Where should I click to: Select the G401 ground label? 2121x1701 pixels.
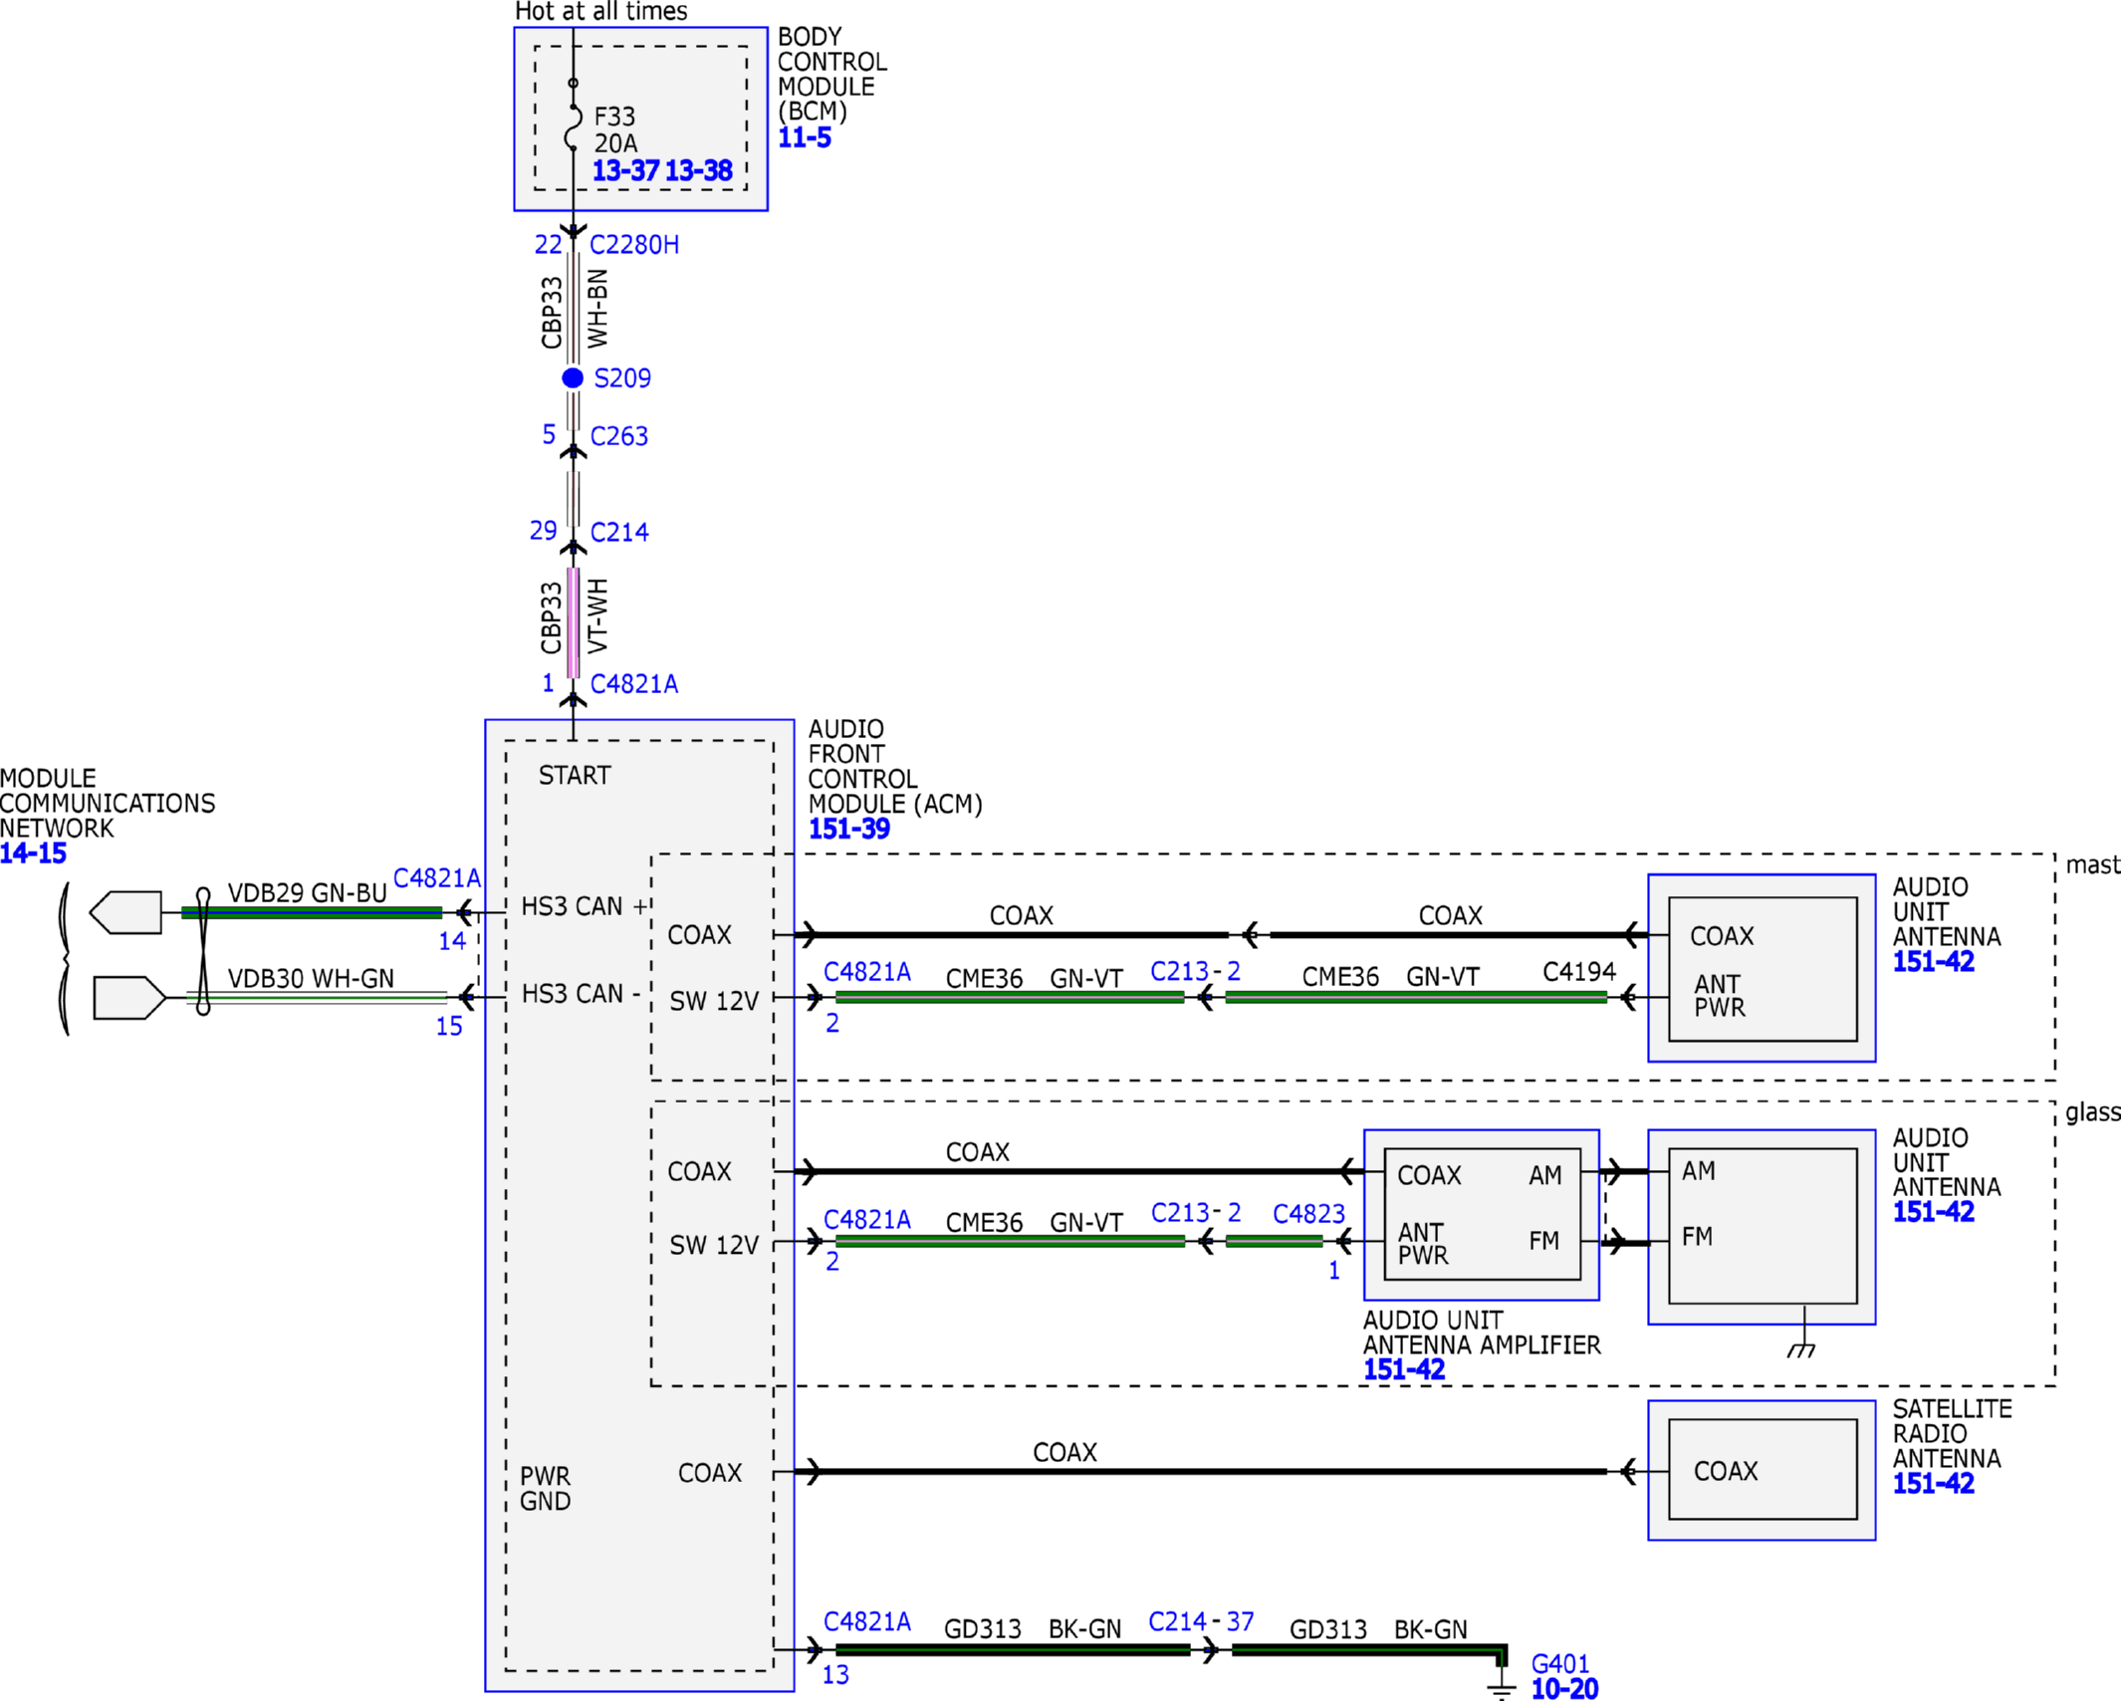tap(1559, 1664)
